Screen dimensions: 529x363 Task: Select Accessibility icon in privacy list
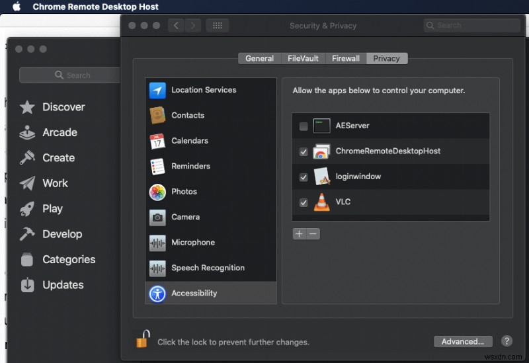[x=157, y=294]
